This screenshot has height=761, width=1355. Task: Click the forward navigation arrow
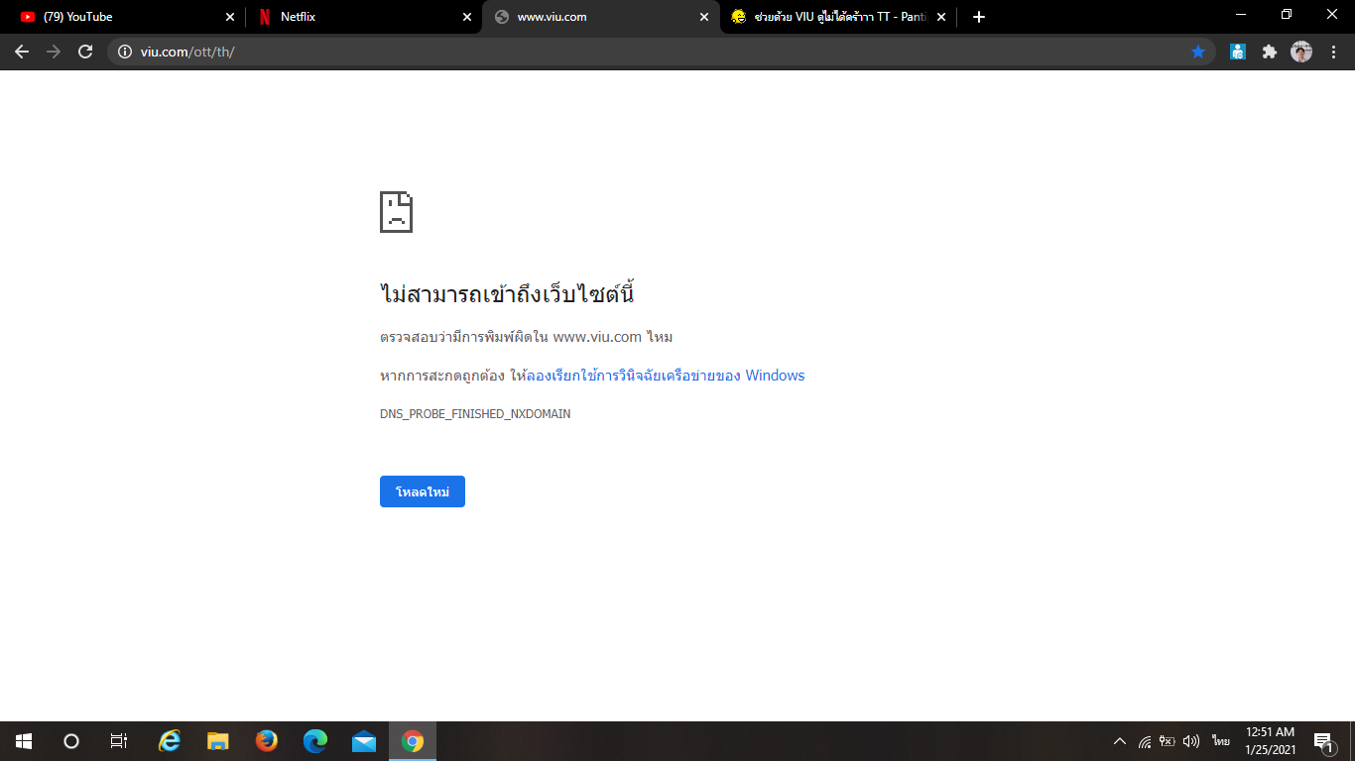[54, 52]
